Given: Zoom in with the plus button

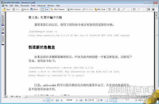Looking at the screenshot, I should coord(101,100).
